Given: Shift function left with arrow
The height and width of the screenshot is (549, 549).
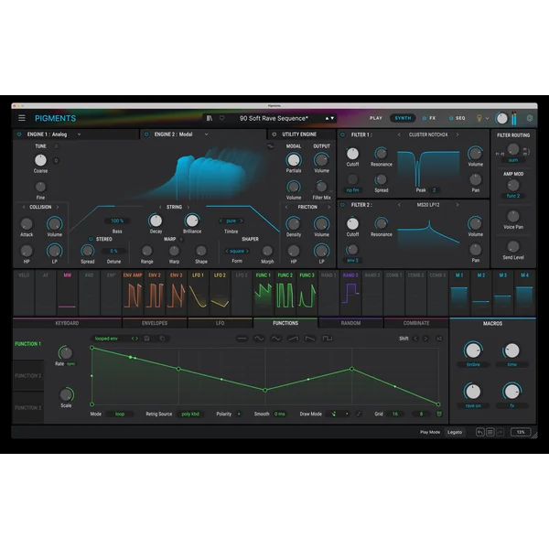Looking at the screenshot, I should [x=415, y=339].
